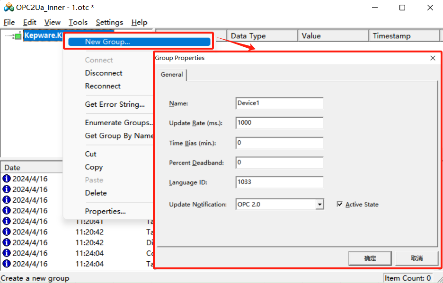The width and height of the screenshot is (443, 283).
Task: Maximize the OPC2Ua_Inner window
Action: coord(402,8)
